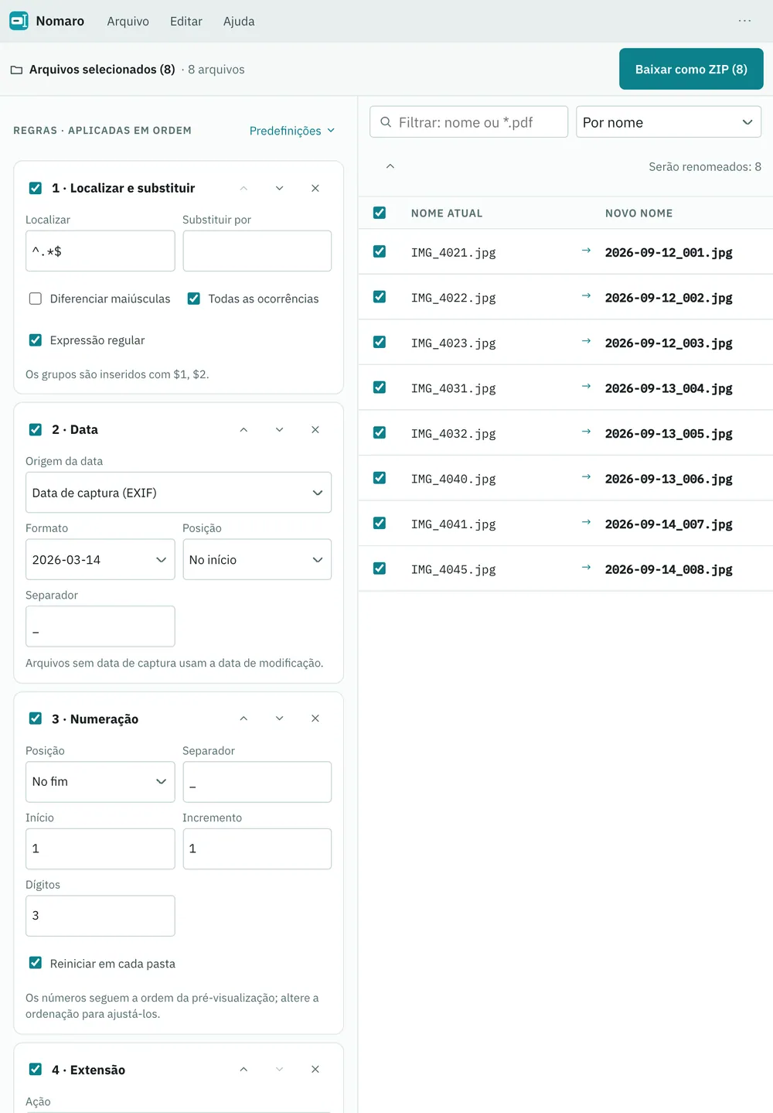Move the Numeração rule down
Viewport: 773px width, 1113px height.
pos(279,719)
